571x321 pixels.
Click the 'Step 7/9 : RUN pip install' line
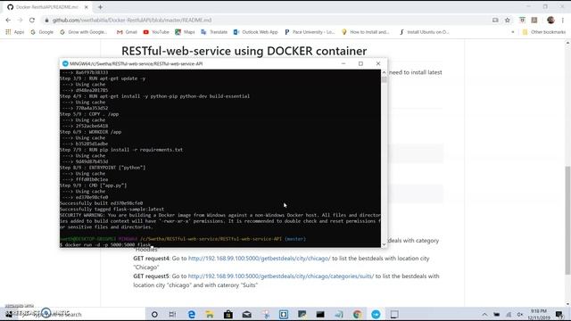[x=121, y=150]
